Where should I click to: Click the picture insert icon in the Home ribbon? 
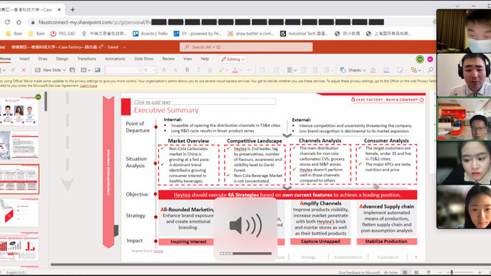pyautogui.click(x=97, y=70)
